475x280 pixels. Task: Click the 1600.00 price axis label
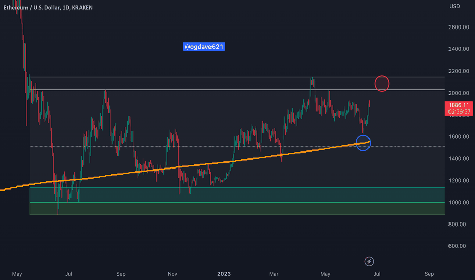point(459,137)
